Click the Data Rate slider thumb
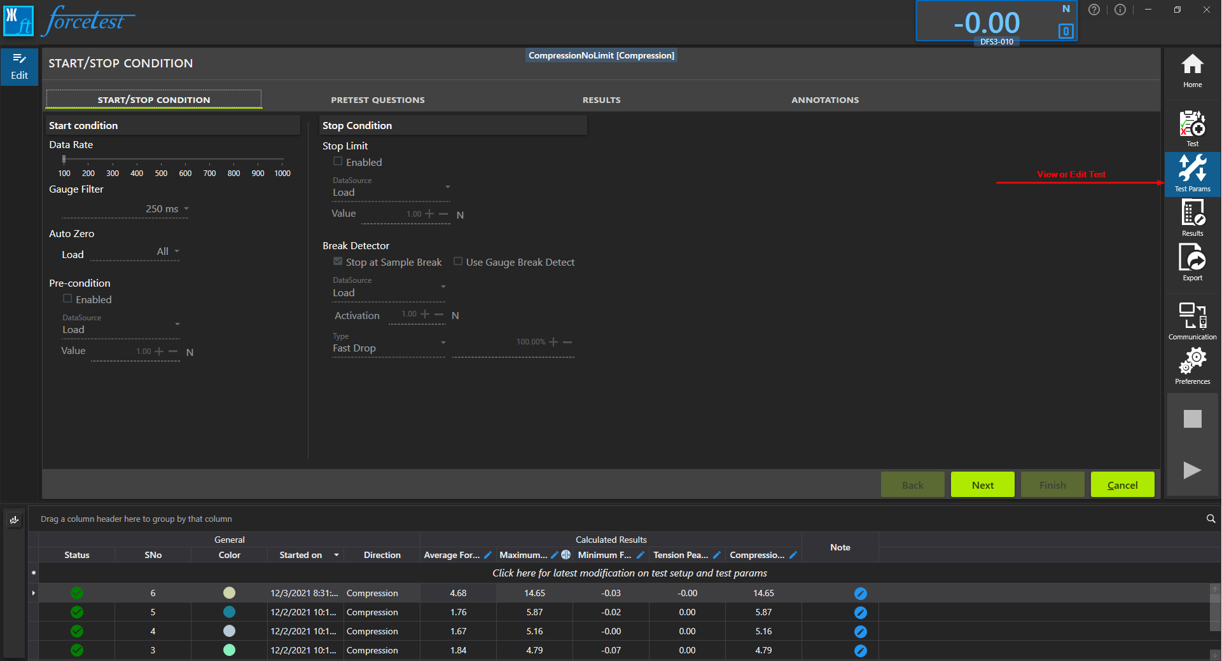Image resolution: width=1222 pixels, height=661 pixels. click(64, 159)
